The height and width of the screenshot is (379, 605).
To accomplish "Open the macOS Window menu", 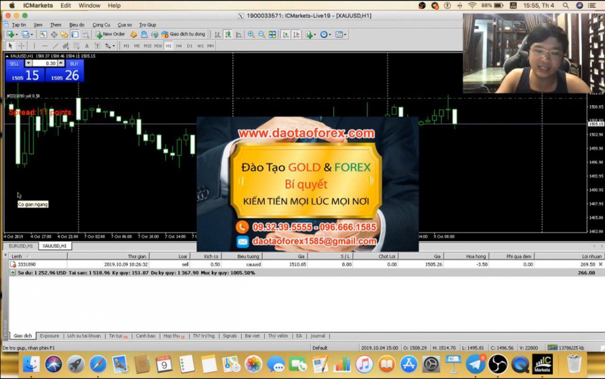I will click(x=89, y=6).
